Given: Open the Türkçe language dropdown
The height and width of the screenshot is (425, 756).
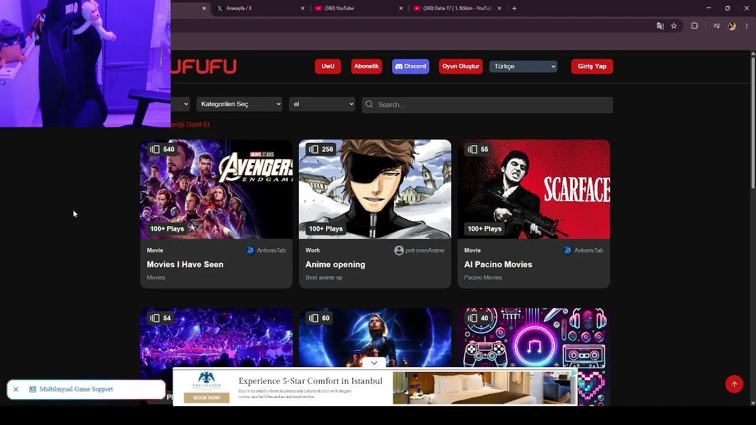Looking at the screenshot, I should click(x=523, y=66).
